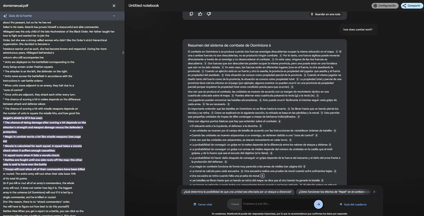Click the source panel scrollbar thumb
This screenshot has width=424, height=216.
[x=123, y=52]
